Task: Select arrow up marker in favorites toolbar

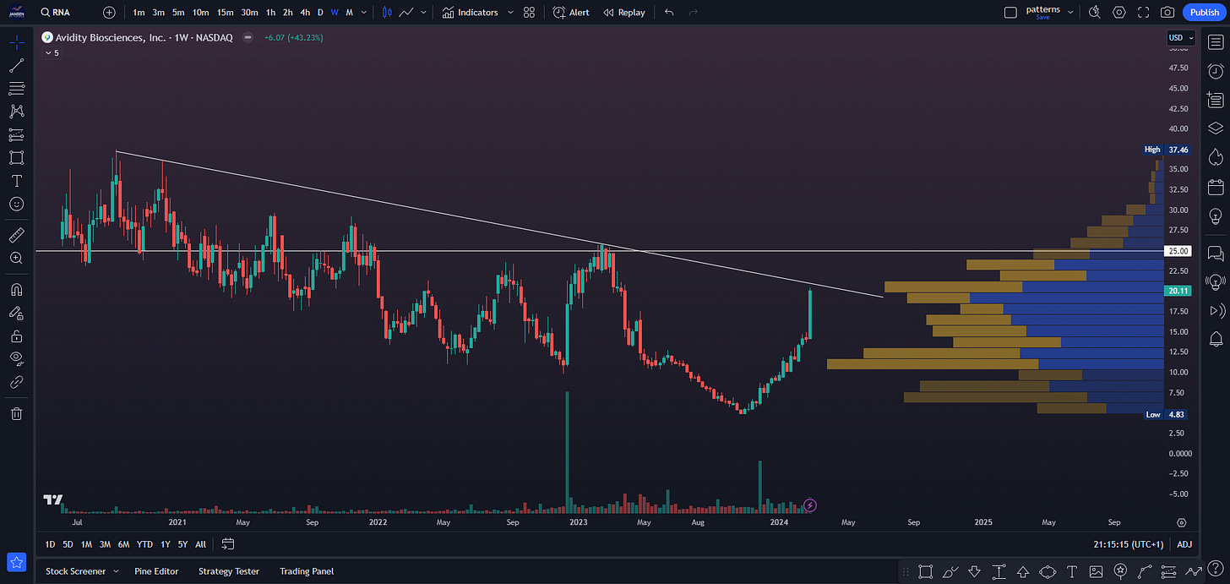Action: coord(1023,571)
